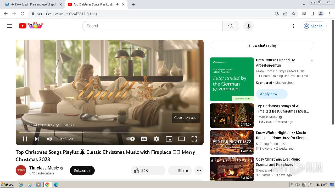Viewport: 335px width, 188px height.
Task: Mute the video volume
Action: click(49, 139)
